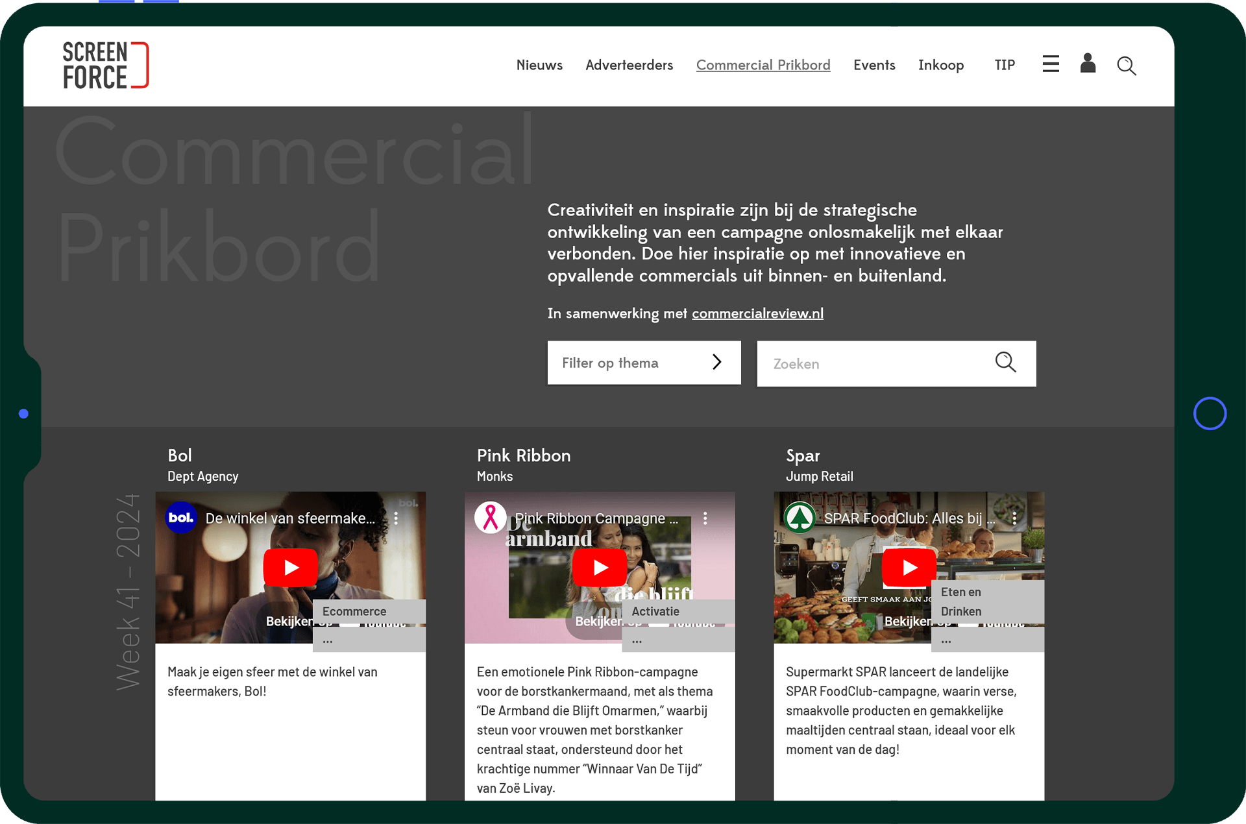1246x824 pixels.
Task: Click the magnifier icon in the Zoeken field
Action: tap(1005, 362)
